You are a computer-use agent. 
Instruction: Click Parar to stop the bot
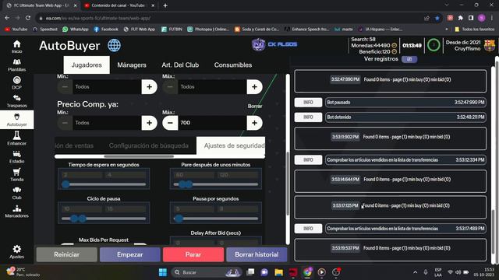pyautogui.click(x=193, y=254)
